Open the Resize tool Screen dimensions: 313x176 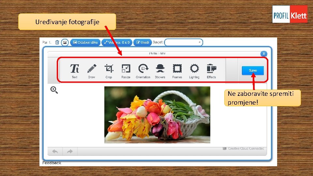pyautogui.click(x=126, y=71)
